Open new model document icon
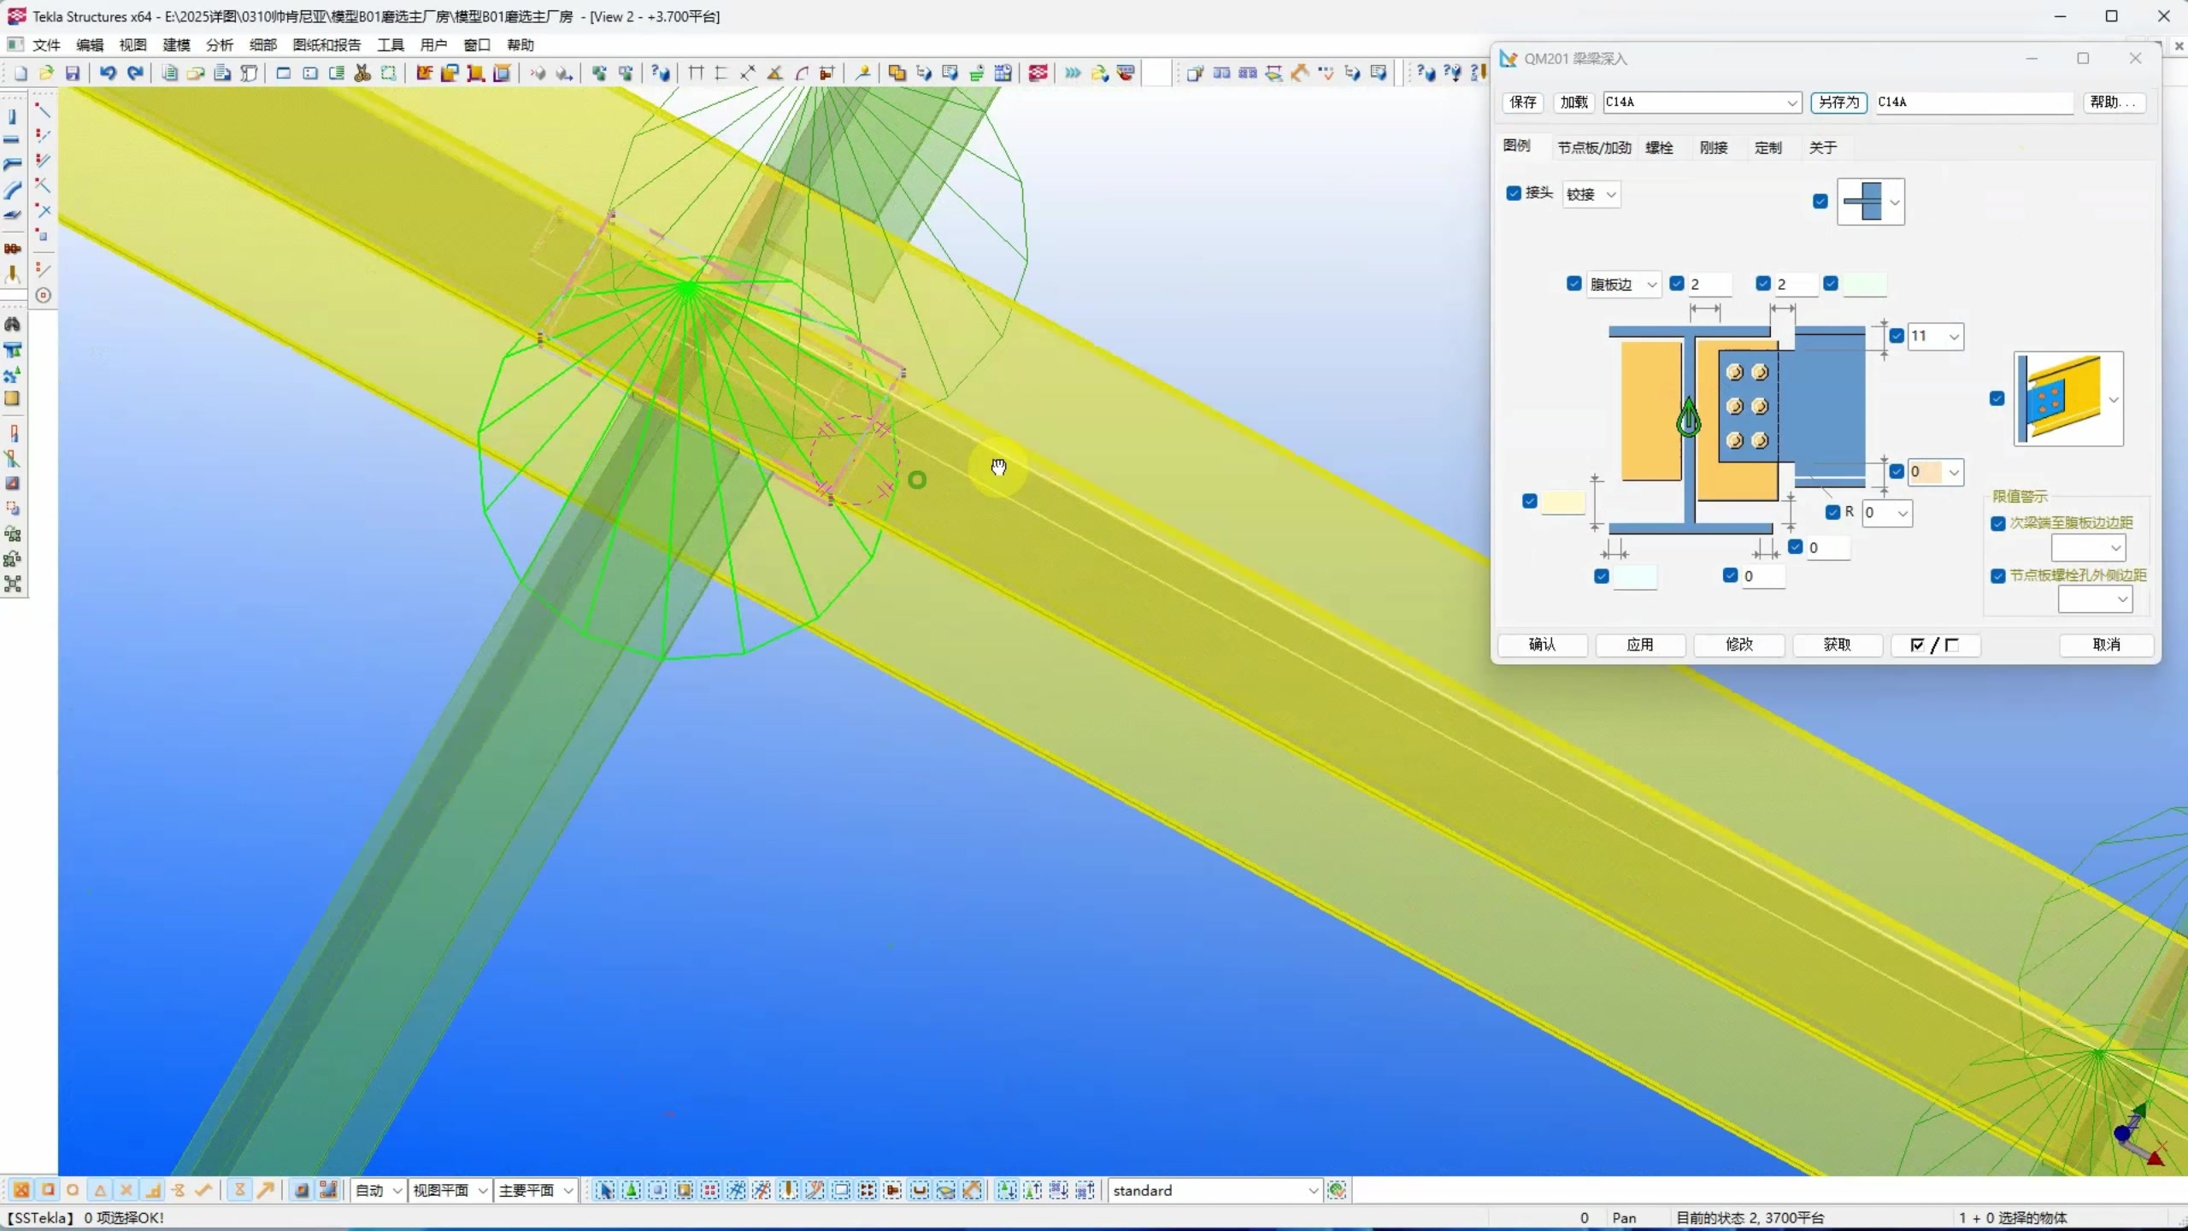 [21, 74]
